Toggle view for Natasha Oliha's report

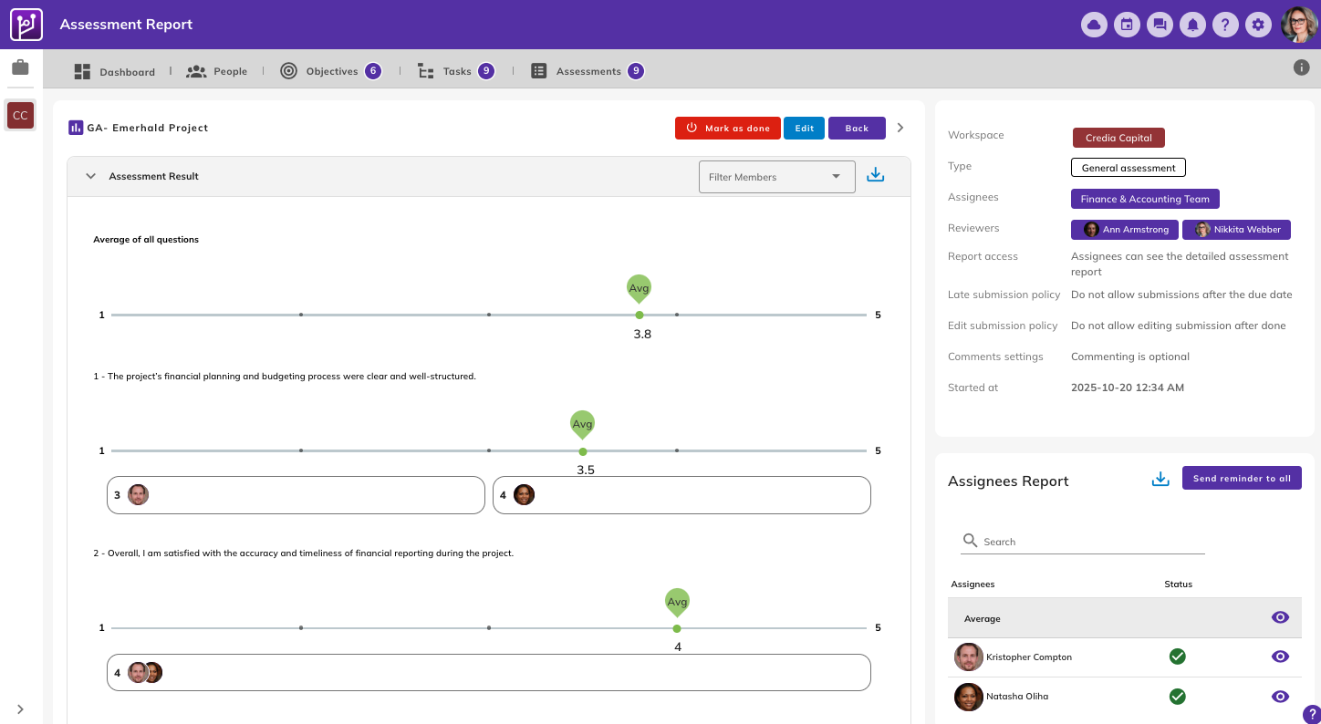pos(1280,697)
